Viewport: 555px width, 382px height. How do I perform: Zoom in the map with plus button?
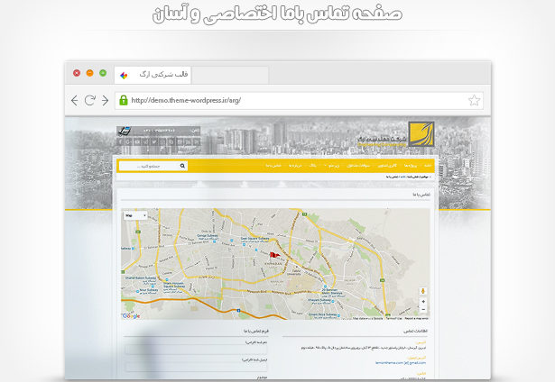[423, 302]
